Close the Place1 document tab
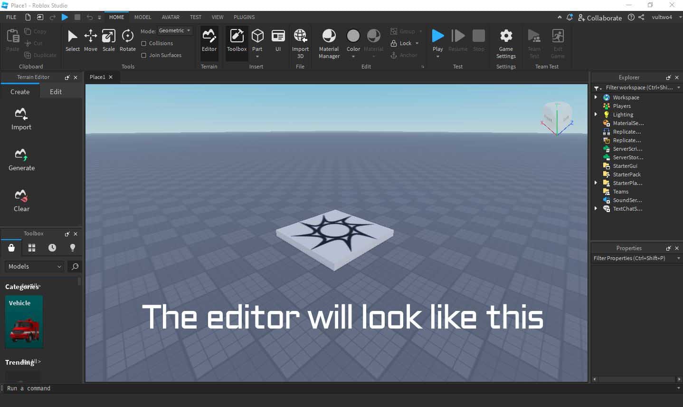The width and height of the screenshot is (683, 407). [x=111, y=77]
